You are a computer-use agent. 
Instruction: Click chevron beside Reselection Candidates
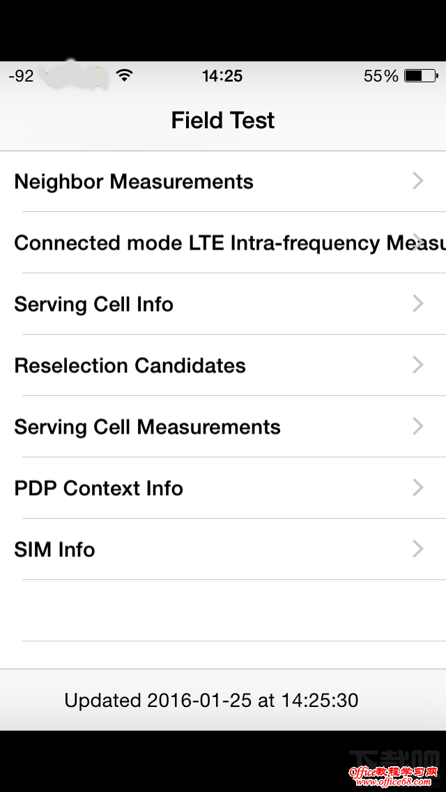[x=418, y=365]
